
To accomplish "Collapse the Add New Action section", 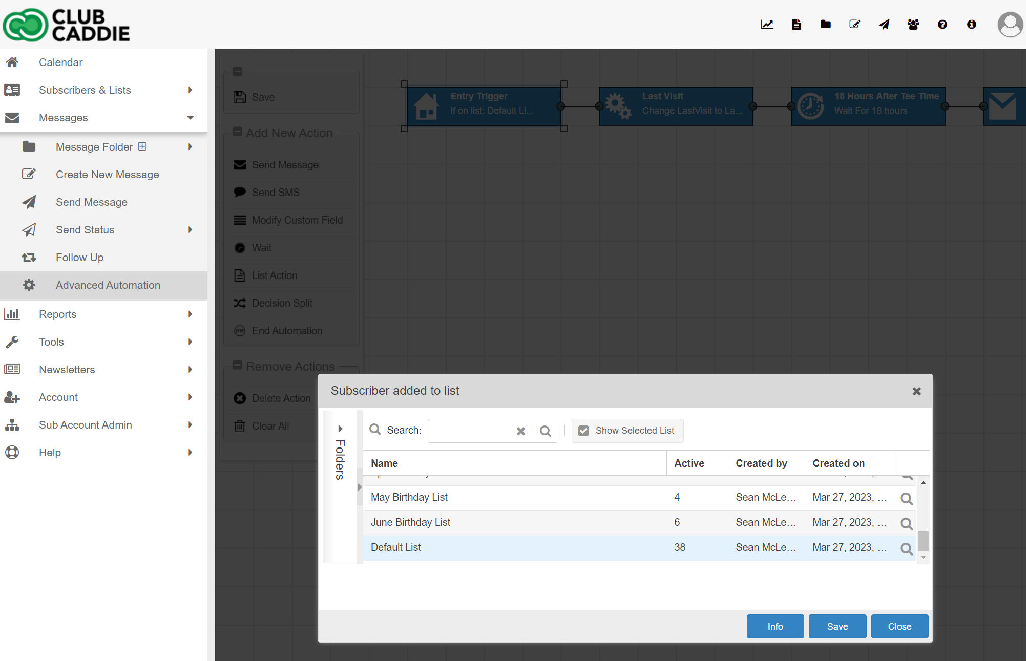I will pyautogui.click(x=237, y=132).
